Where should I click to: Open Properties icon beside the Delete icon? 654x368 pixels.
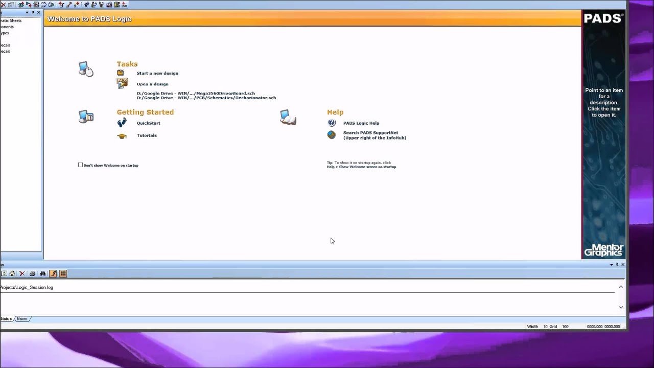[x=11, y=5]
